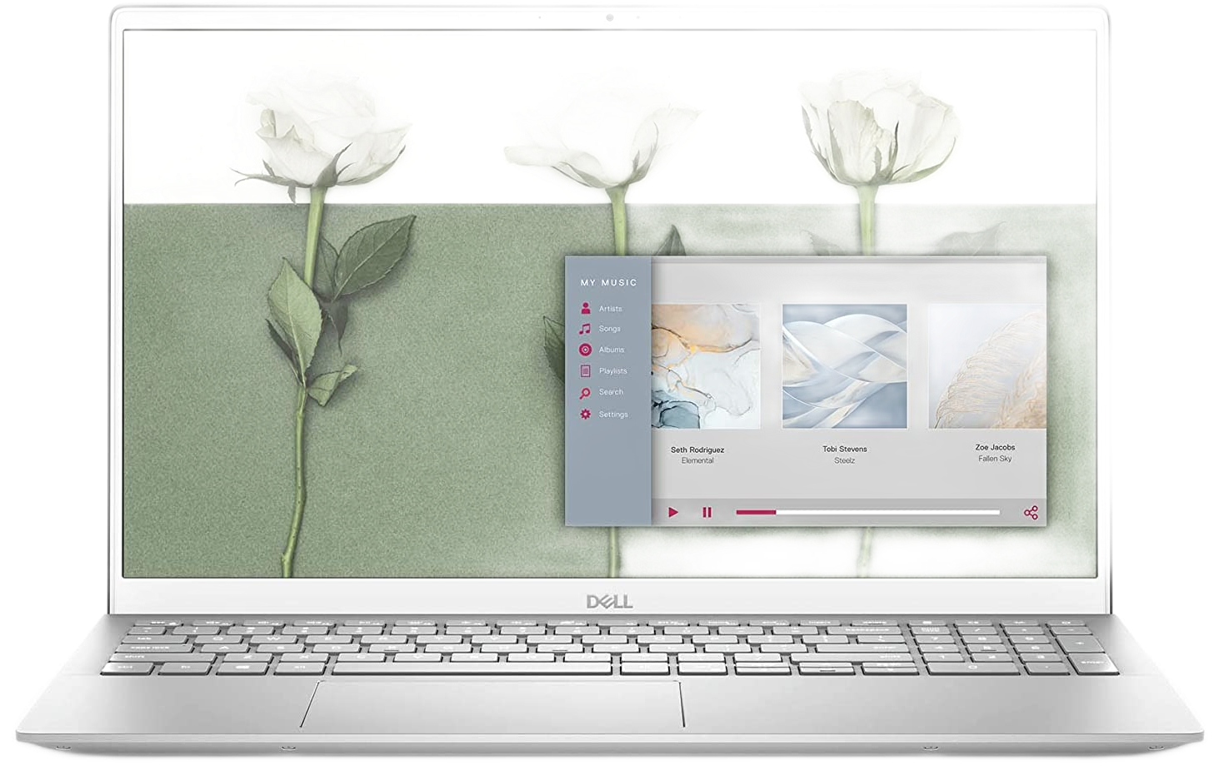
Task: Open Settings via the gear icon
Action: click(x=586, y=414)
